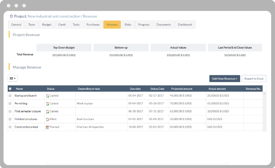Open the grid column view icon
The height and width of the screenshot is (168, 275).
(x=13, y=78)
